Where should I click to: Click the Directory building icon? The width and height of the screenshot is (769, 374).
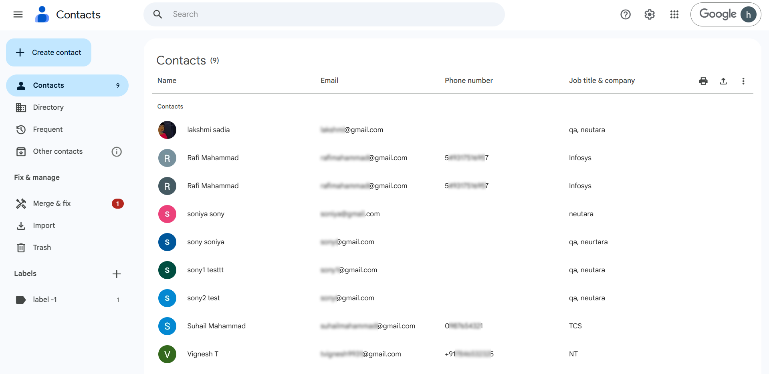click(x=21, y=108)
